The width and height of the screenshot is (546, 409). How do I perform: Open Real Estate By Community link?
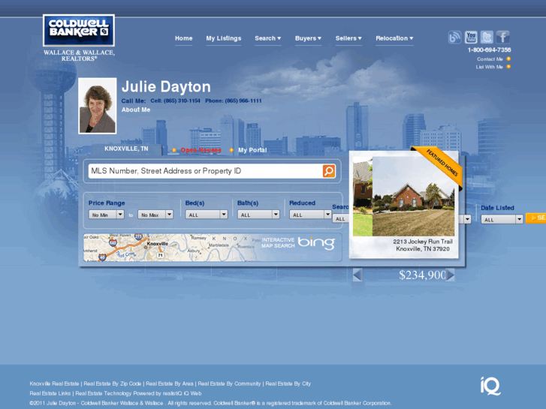pyautogui.click(x=229, y=383)
